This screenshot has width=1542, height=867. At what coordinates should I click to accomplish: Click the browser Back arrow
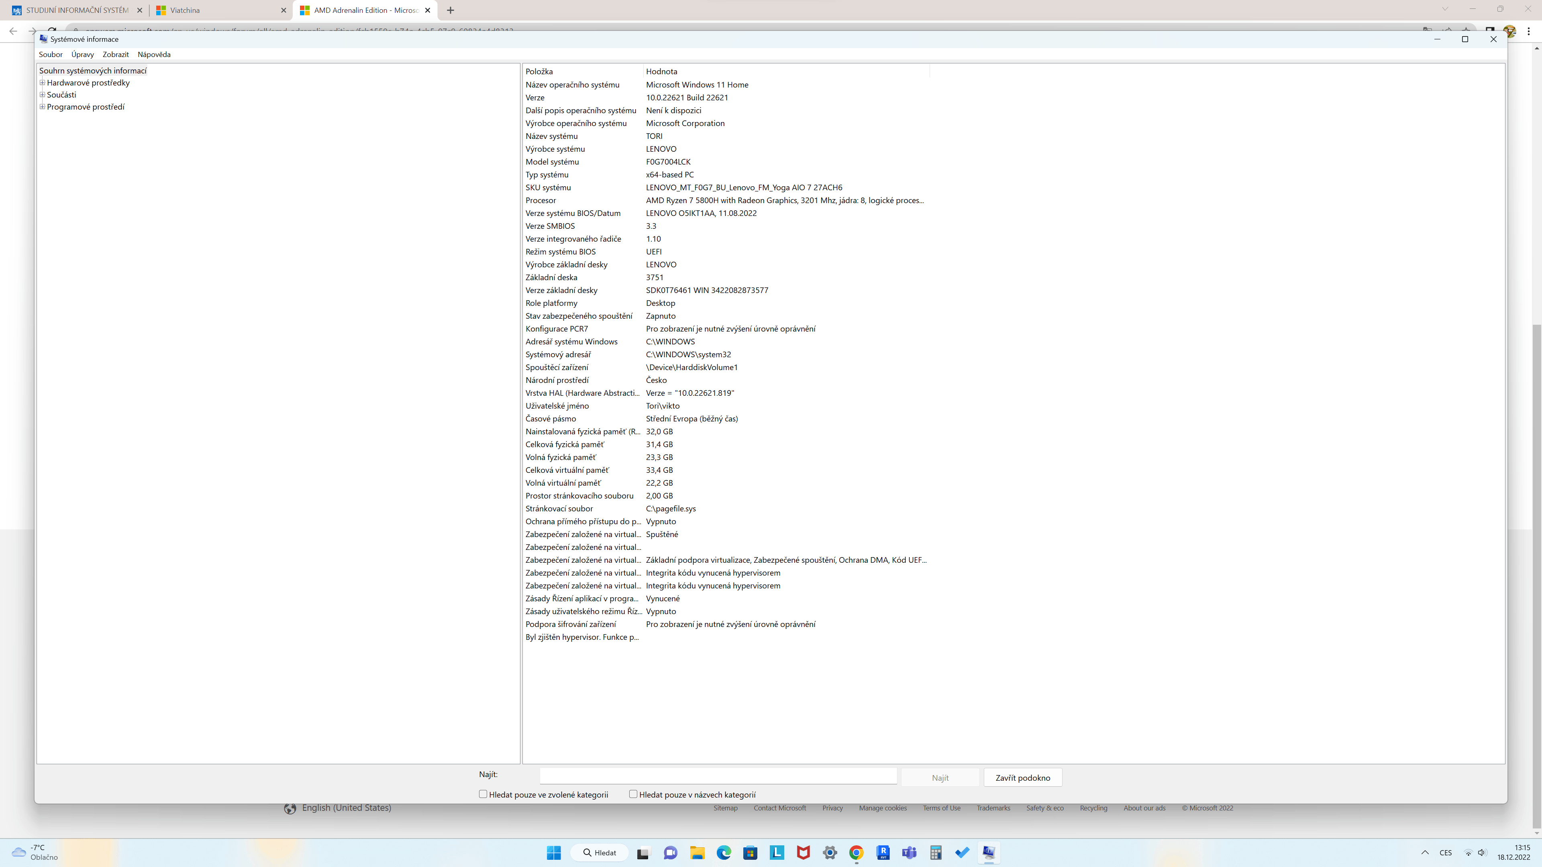pos(13,31)
